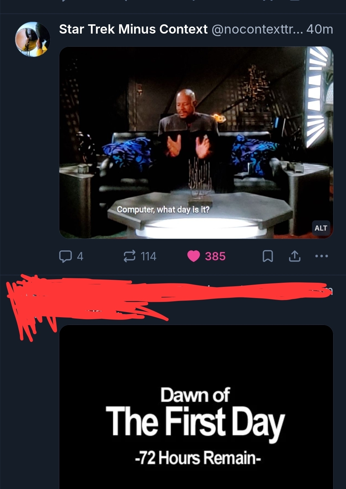The height and width of the screenshot is (489, 346).
Task: Open the three-dot more options menu
Action: tap(322, 256)
